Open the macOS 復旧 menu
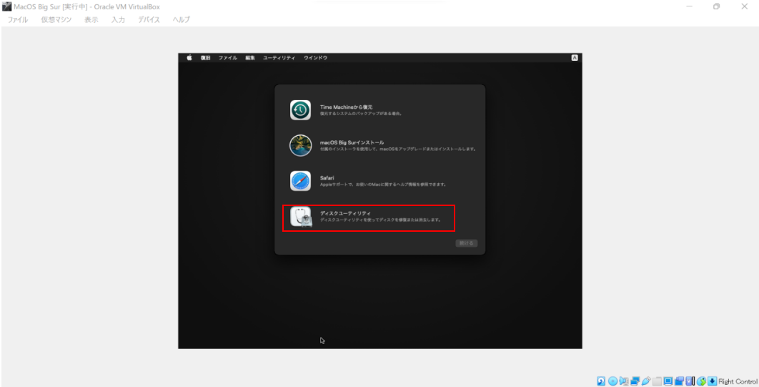The width and height of the screenshot is (759, 387). tap(206, 58)
